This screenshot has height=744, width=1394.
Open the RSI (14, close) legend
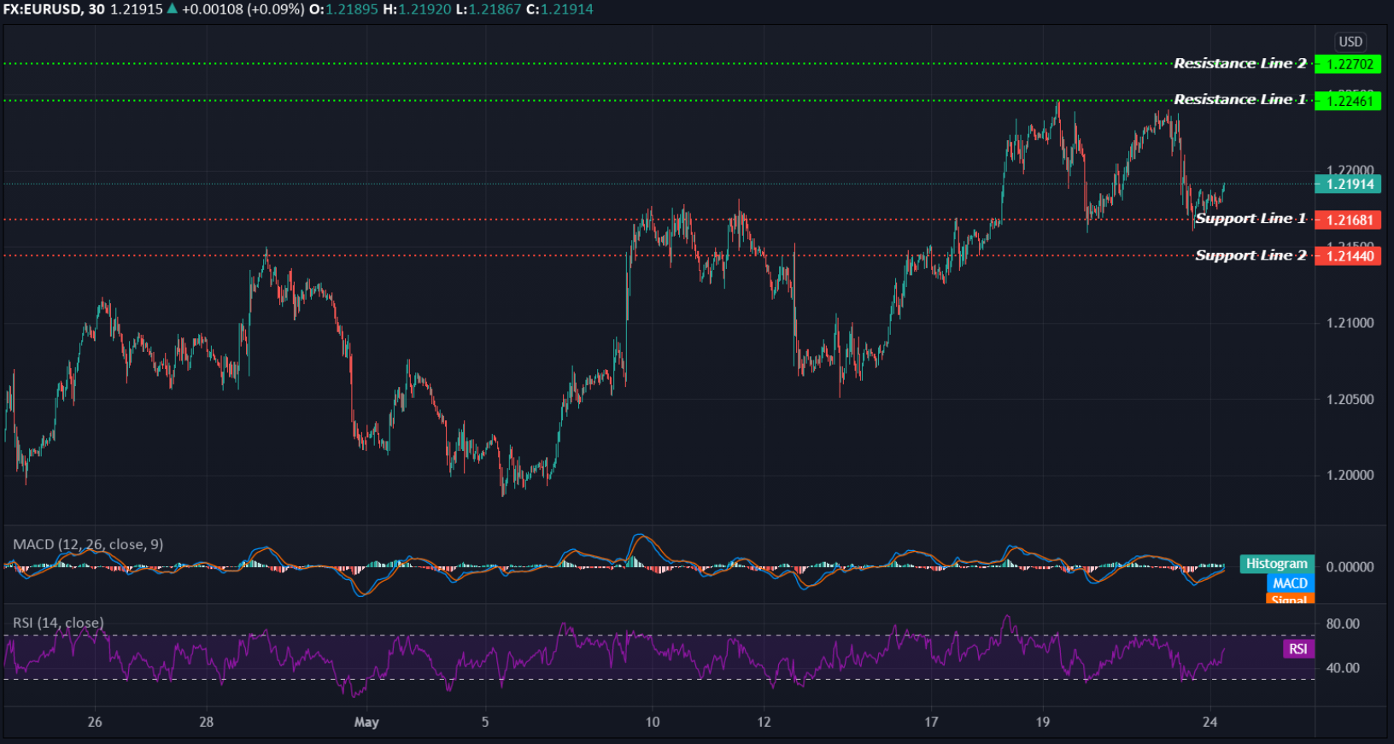tap(58, 623)
